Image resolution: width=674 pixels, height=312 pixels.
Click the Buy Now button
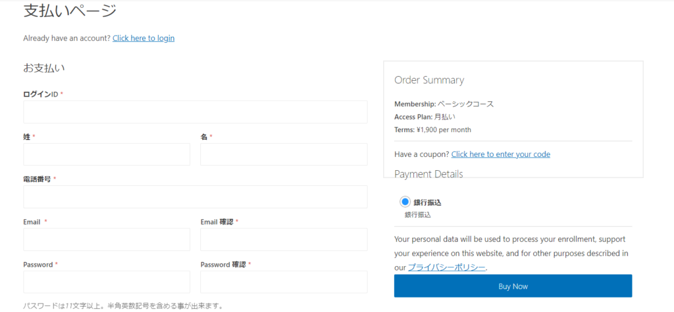pos(513,286)
